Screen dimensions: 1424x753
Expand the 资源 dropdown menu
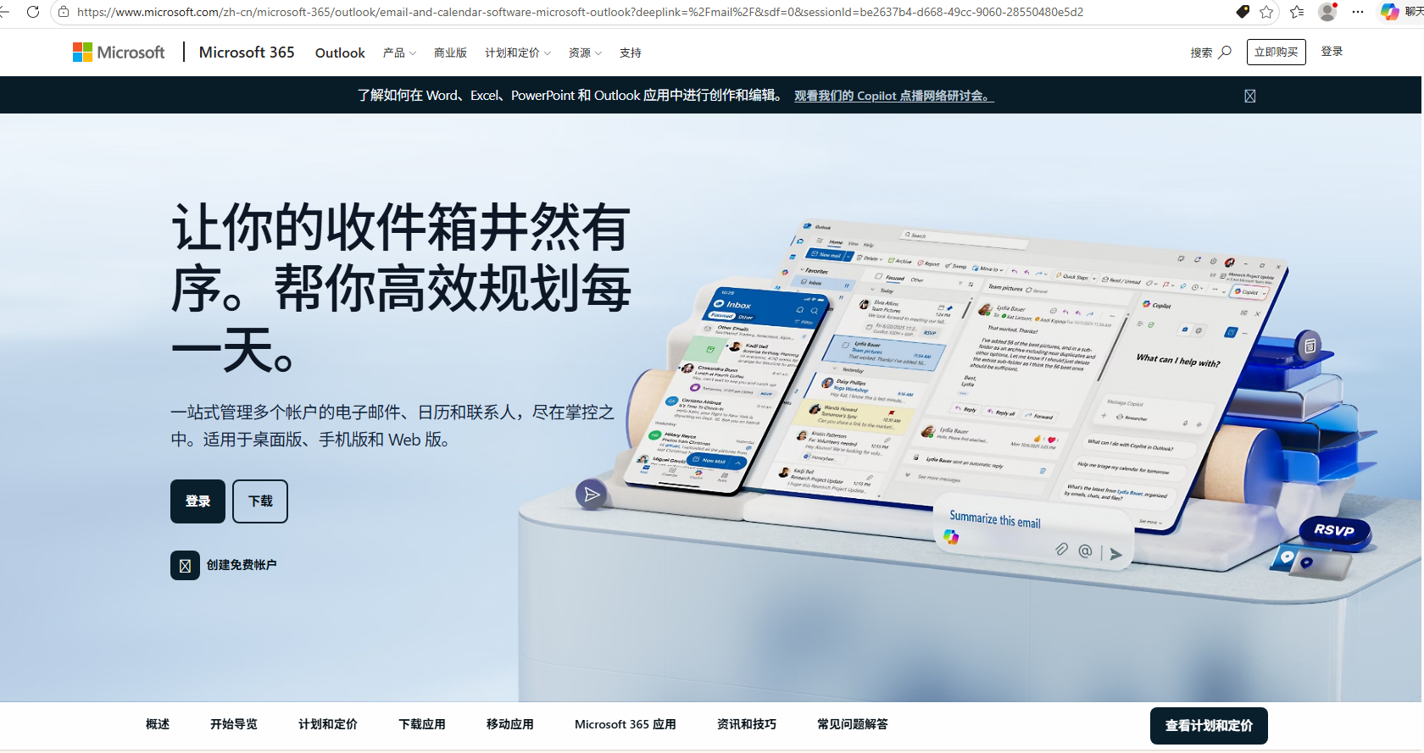click(585, 53)
